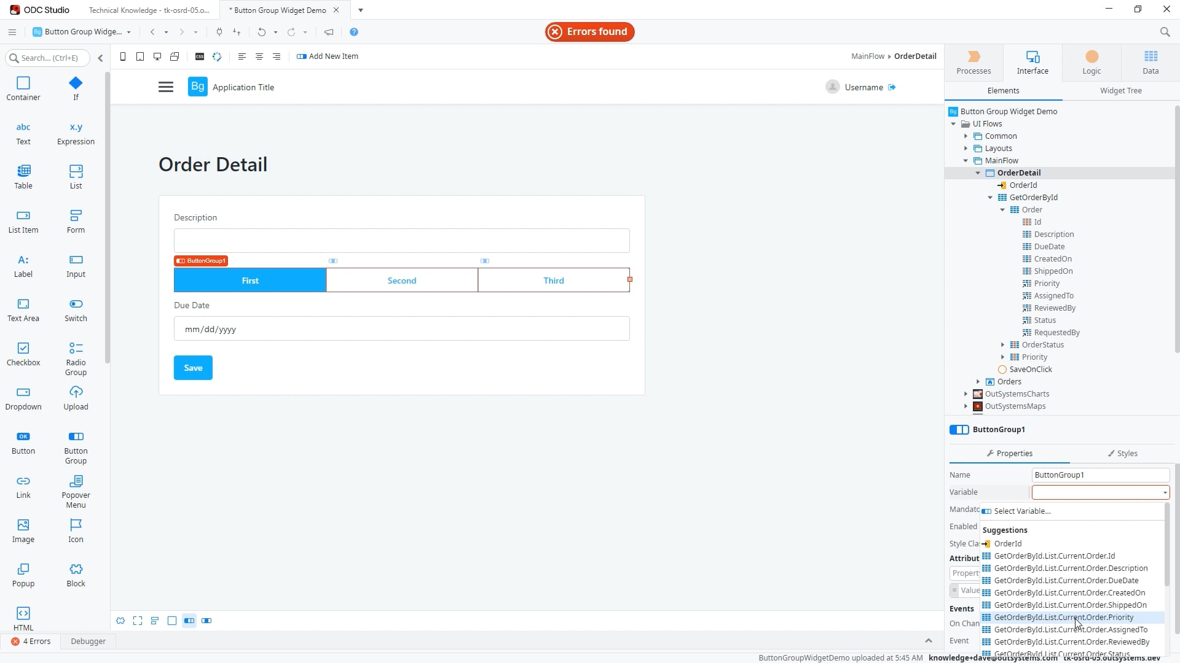The image size is (1180, 663).
Task: Open the Widget Tree tab
Action: [x=1119, y=90]
